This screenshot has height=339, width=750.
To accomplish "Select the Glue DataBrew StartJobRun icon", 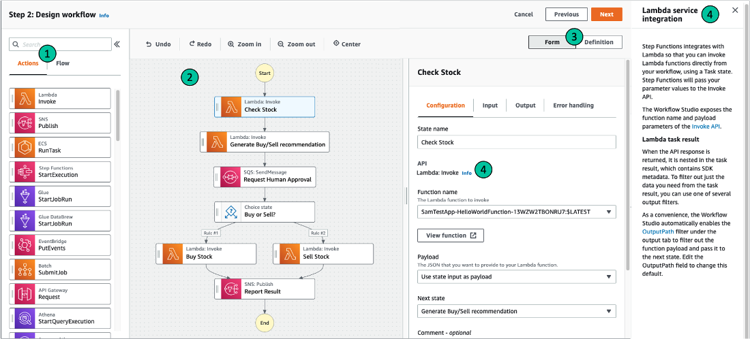I will [25, 220].
